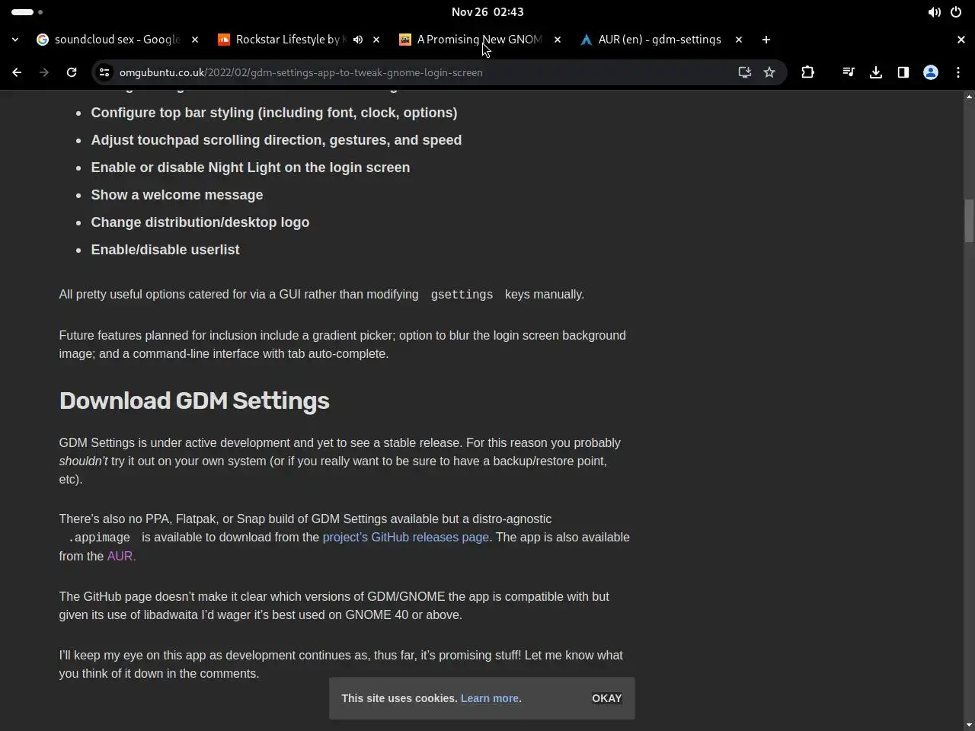The image size is (975, 731).
Task: Click the Night Light login screen bullet
Action: [251, 168]
